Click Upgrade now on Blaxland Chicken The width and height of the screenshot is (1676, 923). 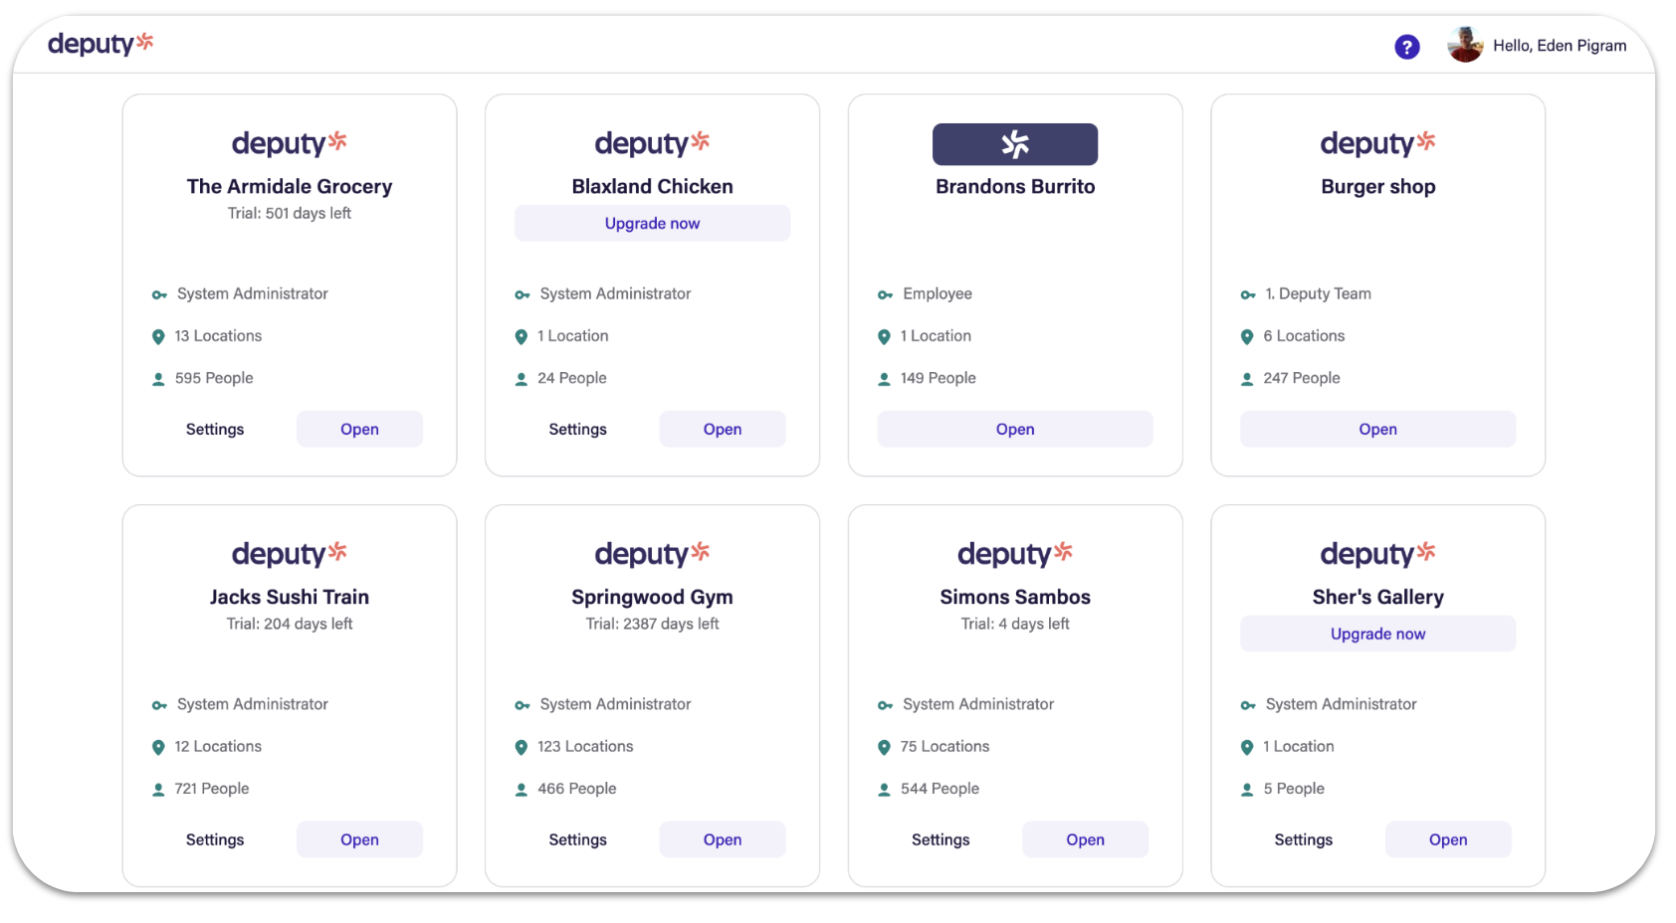(652, 223)
